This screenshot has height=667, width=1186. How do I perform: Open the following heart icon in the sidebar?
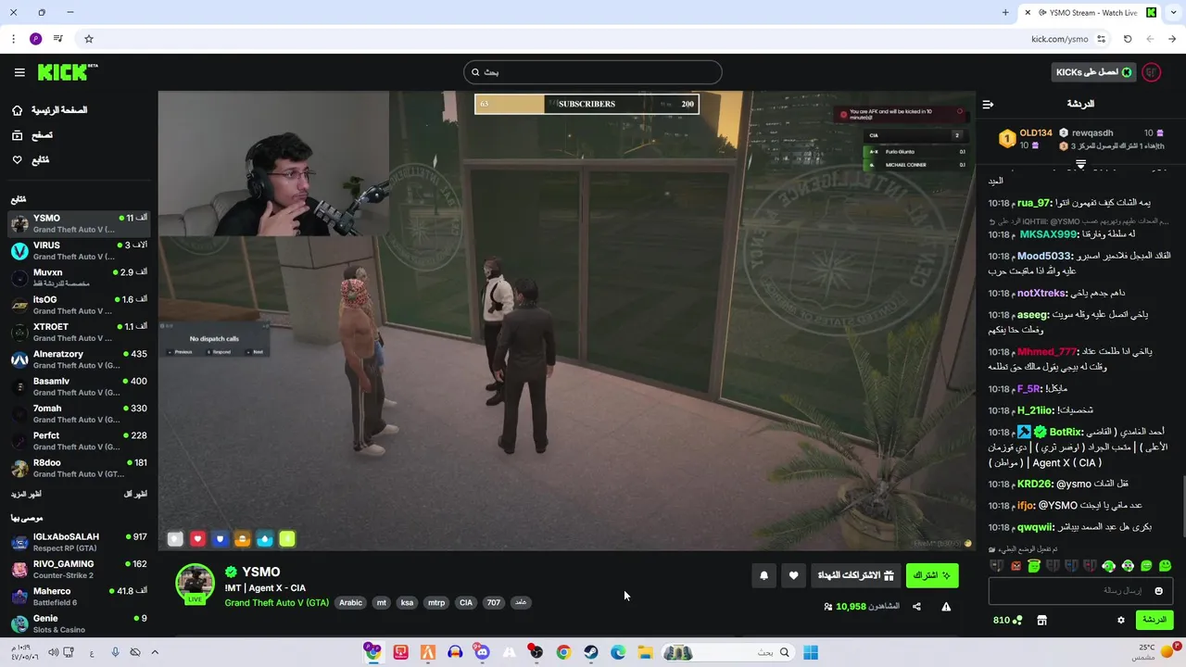(18, 160)
